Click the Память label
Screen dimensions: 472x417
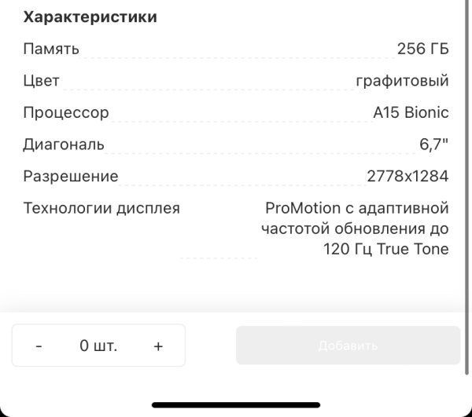(x=51, y=49)
